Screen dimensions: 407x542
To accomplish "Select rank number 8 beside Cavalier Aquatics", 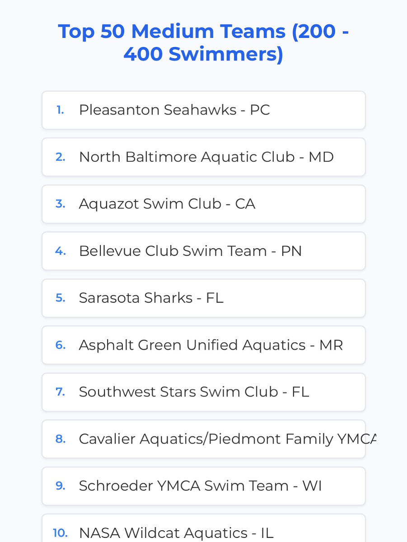I will click(60, 439).
